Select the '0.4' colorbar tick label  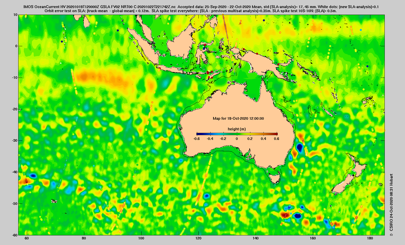point(263,139)
